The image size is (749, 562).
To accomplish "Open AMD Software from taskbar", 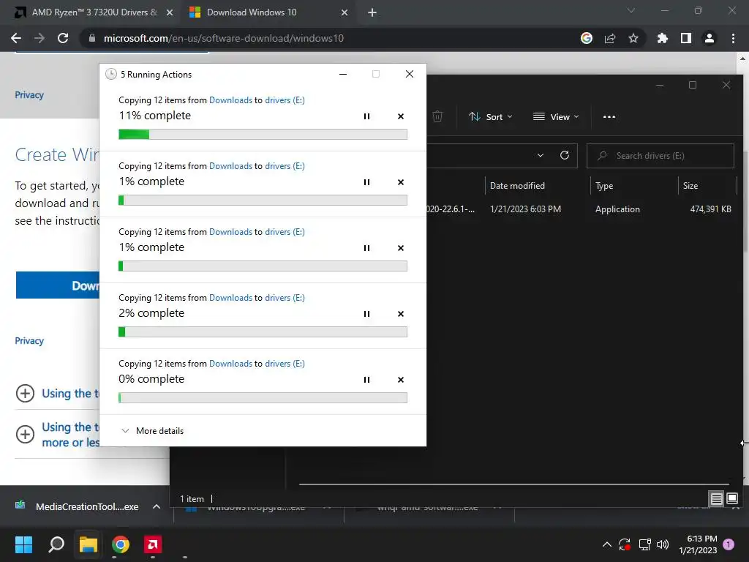I will tap(153, 544).
